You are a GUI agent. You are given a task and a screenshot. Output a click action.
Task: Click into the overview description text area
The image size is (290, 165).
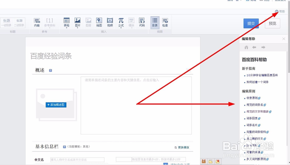(x=136, y=105)
